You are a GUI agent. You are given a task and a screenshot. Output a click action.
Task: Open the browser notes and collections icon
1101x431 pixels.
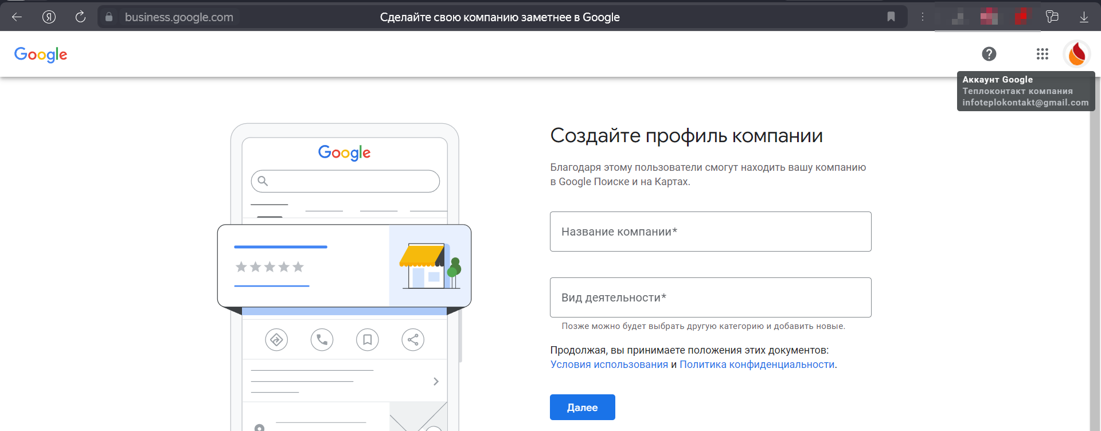coord(1052,17)
